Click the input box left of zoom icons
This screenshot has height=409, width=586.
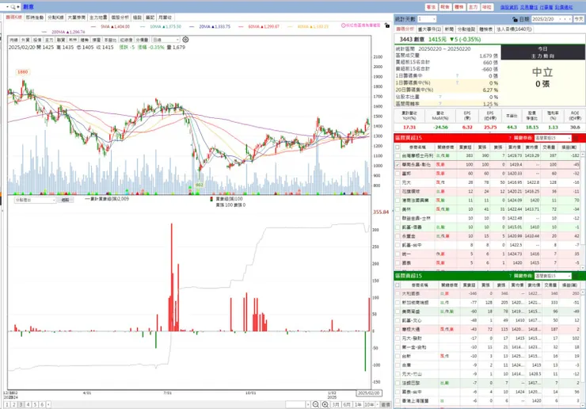296,404
